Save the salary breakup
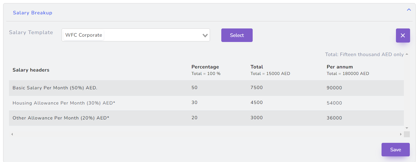This screenshot has width=418, height=162. pos(395,150)
